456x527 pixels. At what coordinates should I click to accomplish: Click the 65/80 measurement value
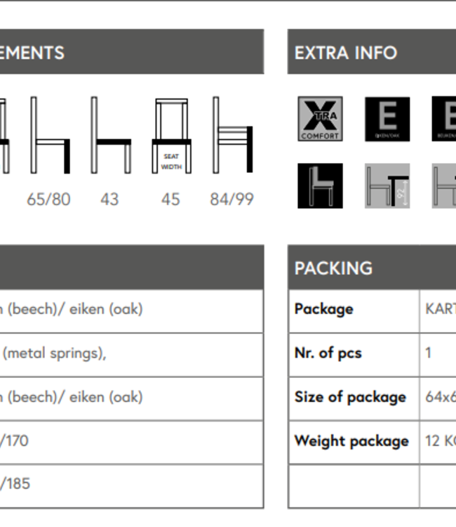48,200
